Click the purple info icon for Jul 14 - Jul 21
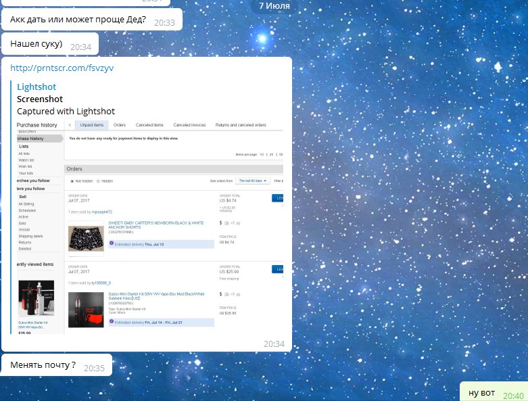This screenshot has height=401, width=528. [x=112, y=322]
